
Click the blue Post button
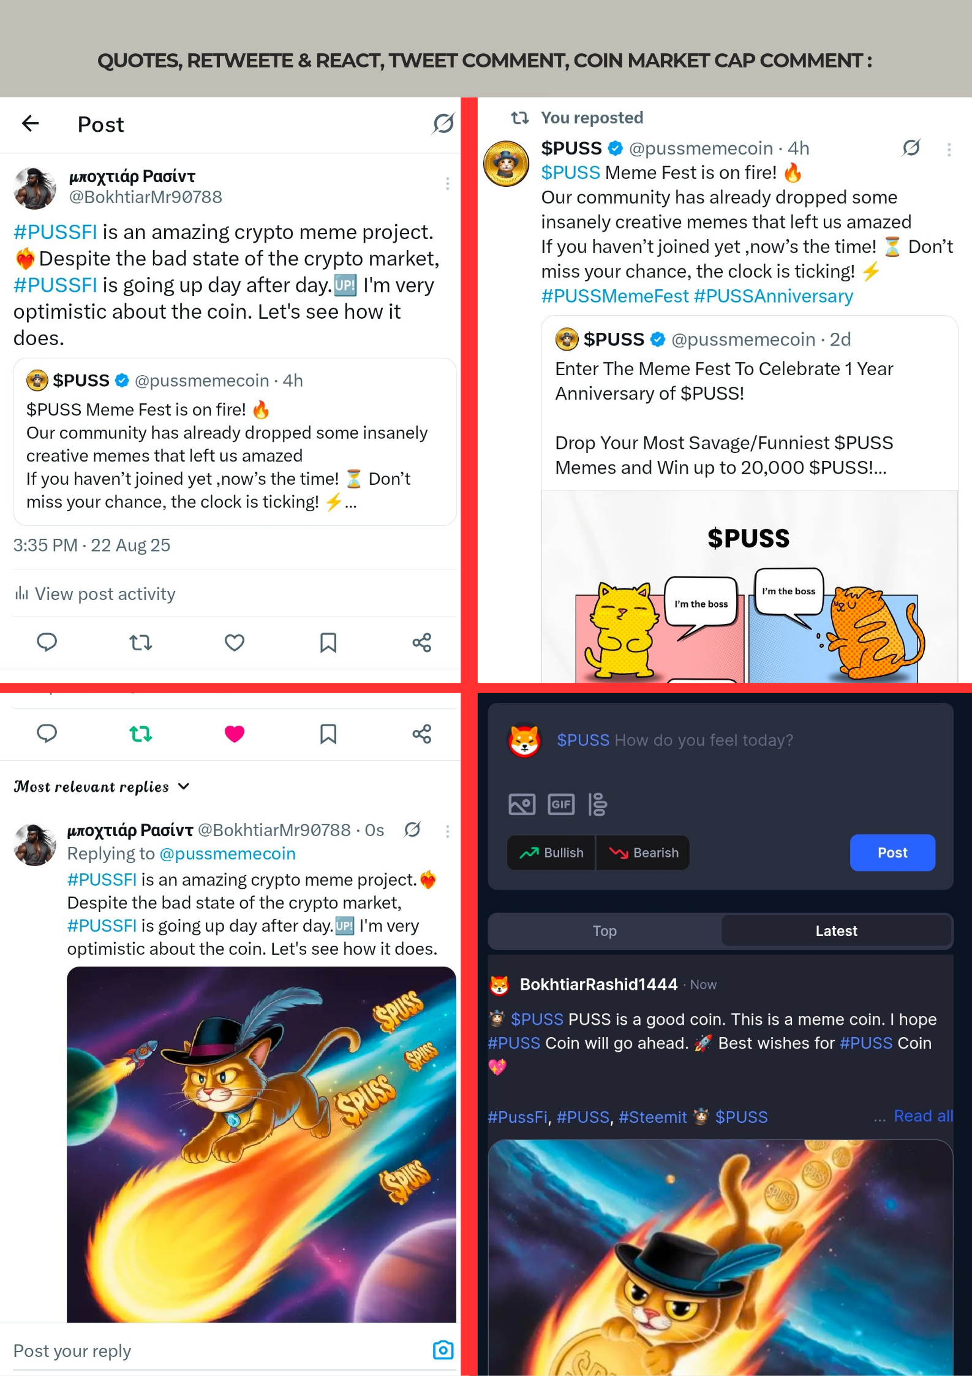tap(892, 853)
